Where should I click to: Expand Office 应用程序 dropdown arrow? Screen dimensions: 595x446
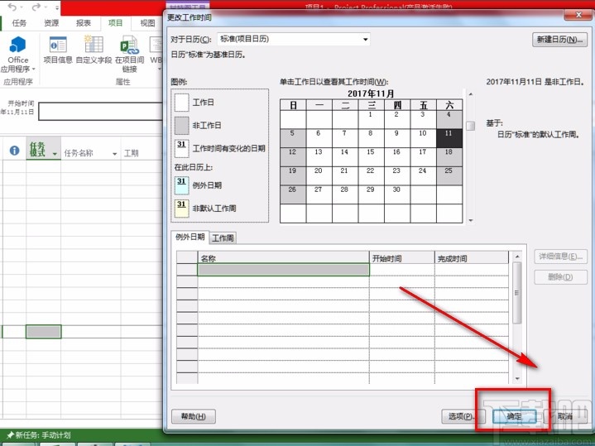[34, 69]
